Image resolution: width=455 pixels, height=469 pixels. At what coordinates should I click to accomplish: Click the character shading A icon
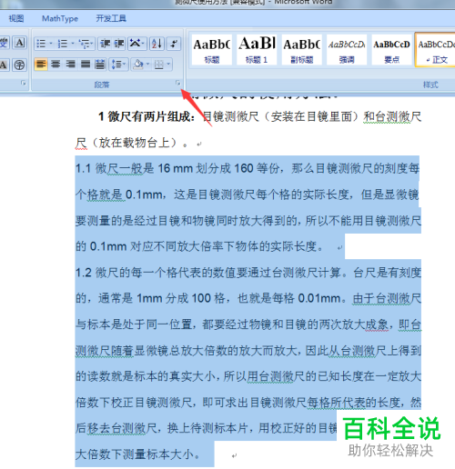pos(4,65)
